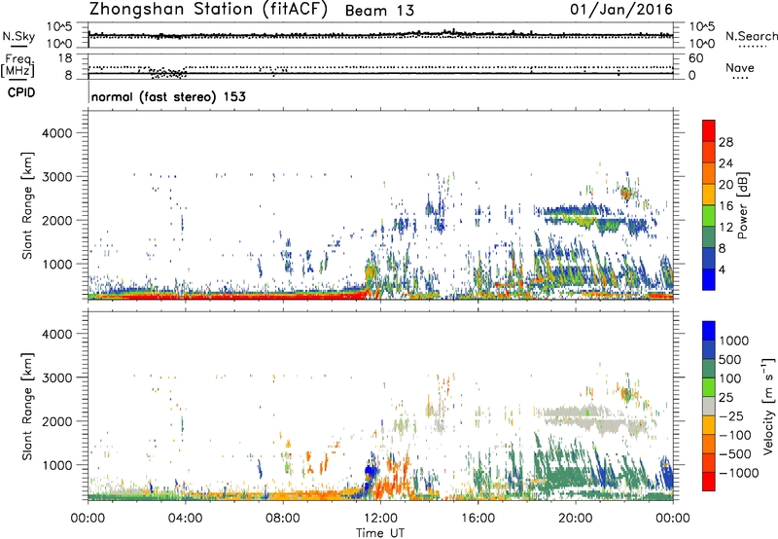Click the "Power [dB]" colorbar title
Screen dimensions: 778x539
[743, 205]
